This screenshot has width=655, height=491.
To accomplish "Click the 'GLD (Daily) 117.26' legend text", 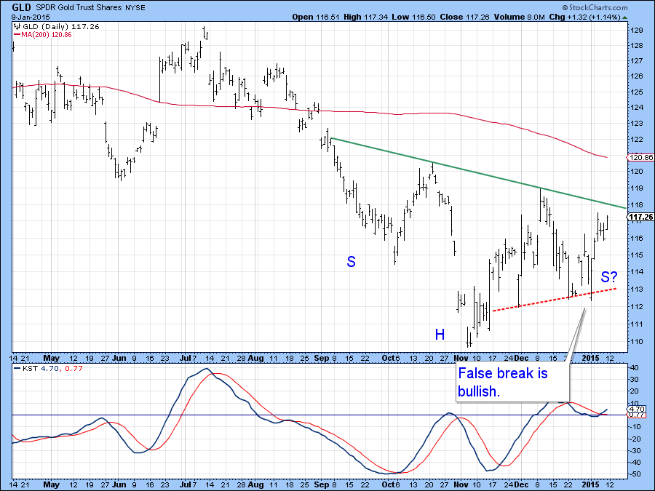I will coord(61,27).
